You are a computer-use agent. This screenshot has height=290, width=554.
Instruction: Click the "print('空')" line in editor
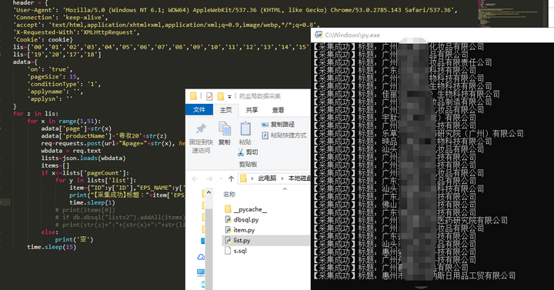point(74,239)
